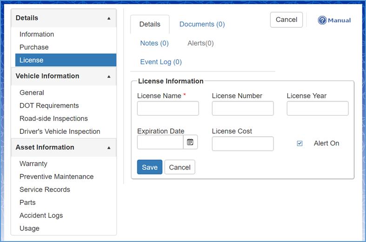Collapse the Details sidebar section
Image resolution: width=366 pixels, height=242 pixels.
pos(109,19)
